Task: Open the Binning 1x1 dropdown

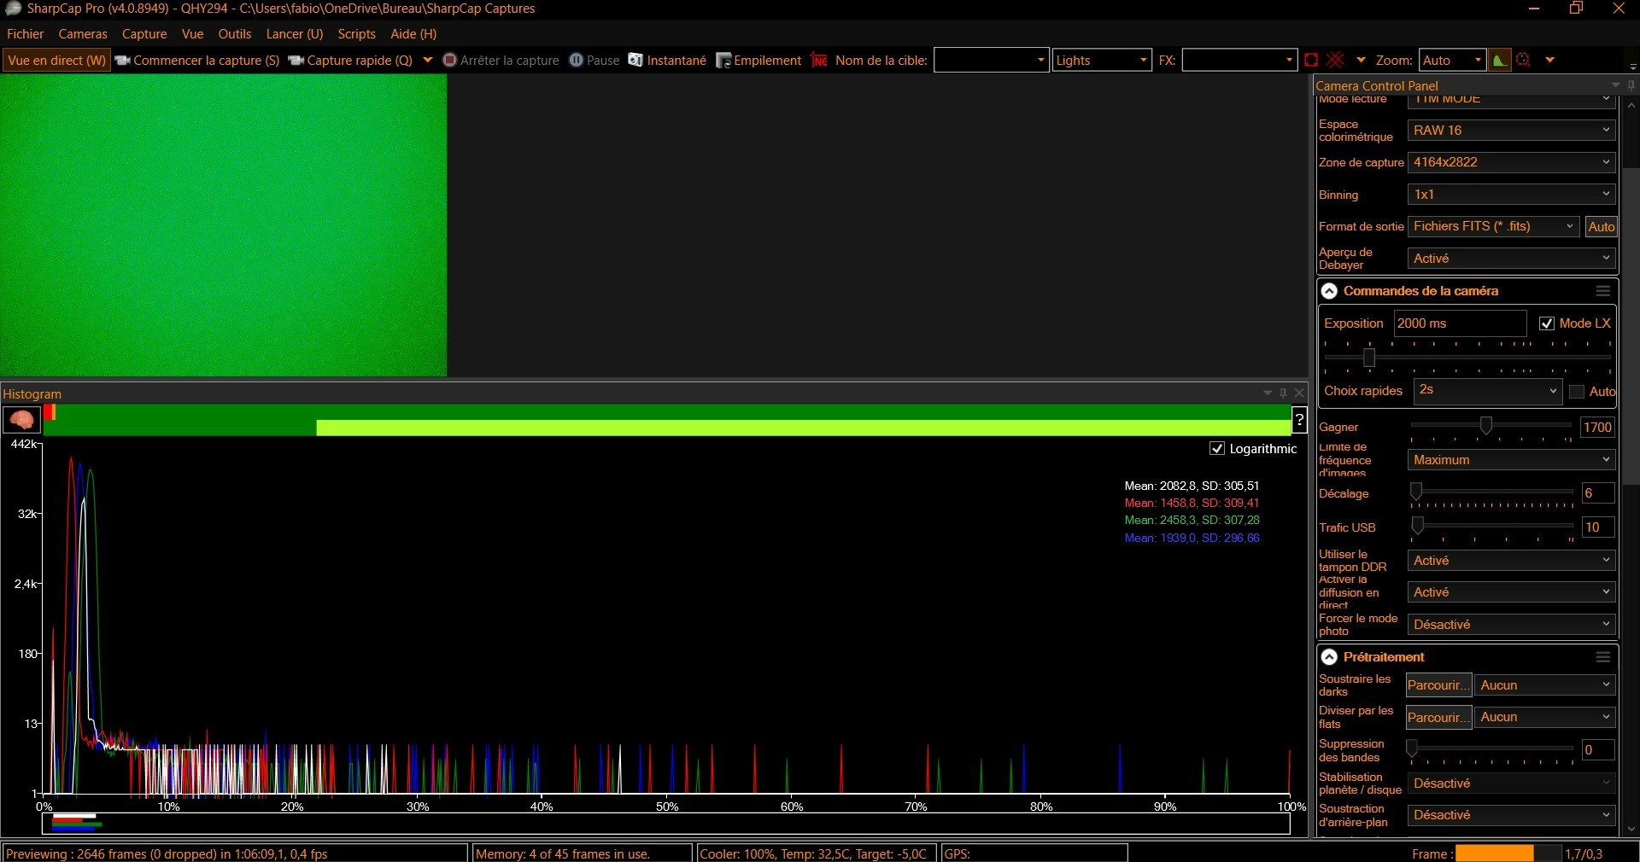Action: pos(1512,195)
